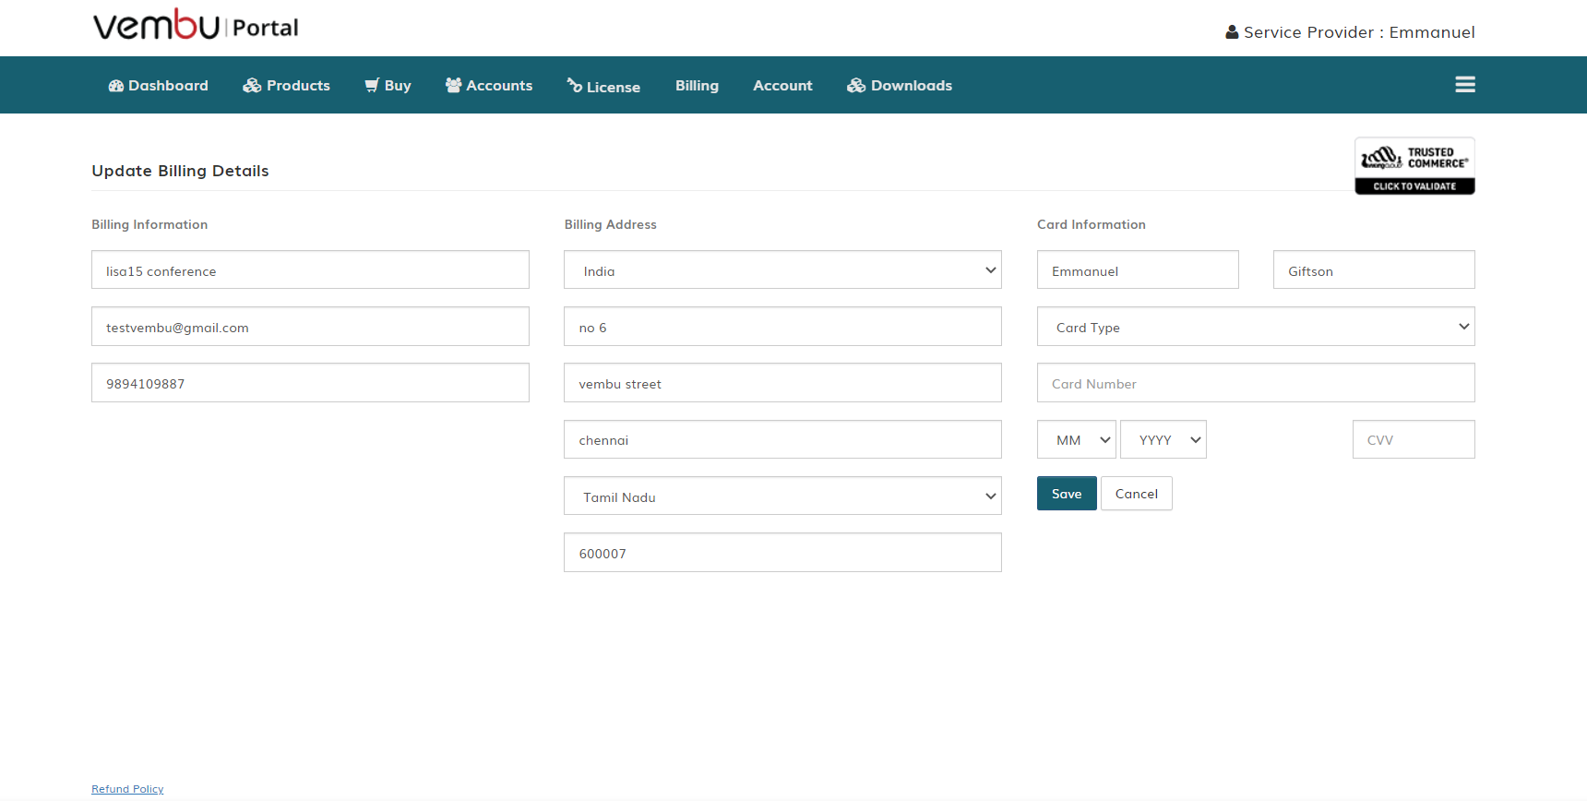Expand the Tamil Nadu state dropdown

coord(782,496)
